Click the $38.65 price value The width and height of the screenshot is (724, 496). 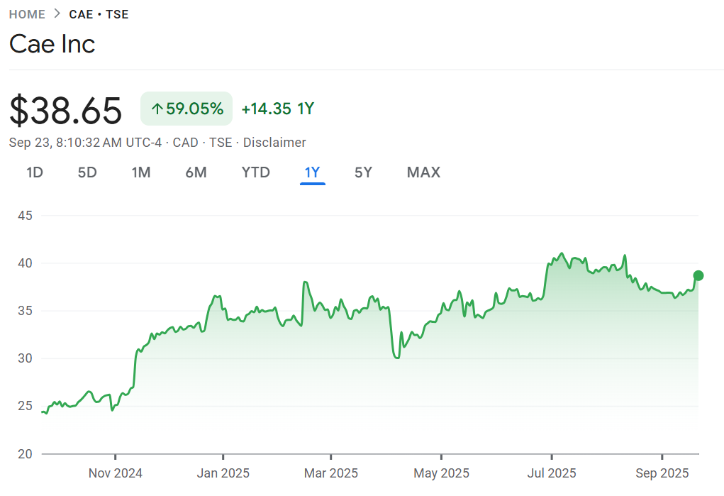[66, 111]
